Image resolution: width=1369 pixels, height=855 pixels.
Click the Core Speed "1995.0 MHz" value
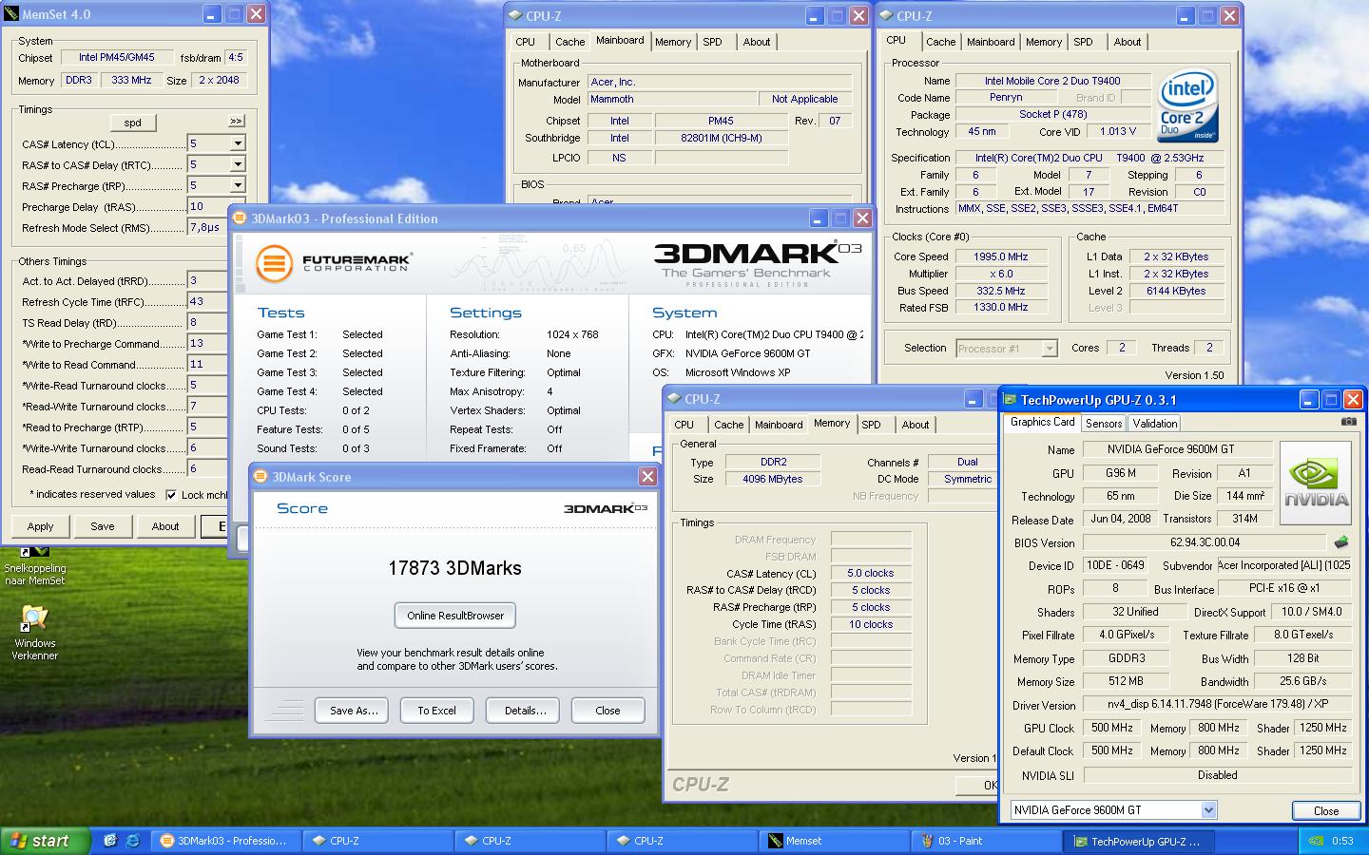point(1000,256)
